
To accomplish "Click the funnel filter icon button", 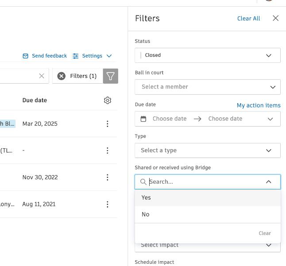I will click(x=111, y=76).
